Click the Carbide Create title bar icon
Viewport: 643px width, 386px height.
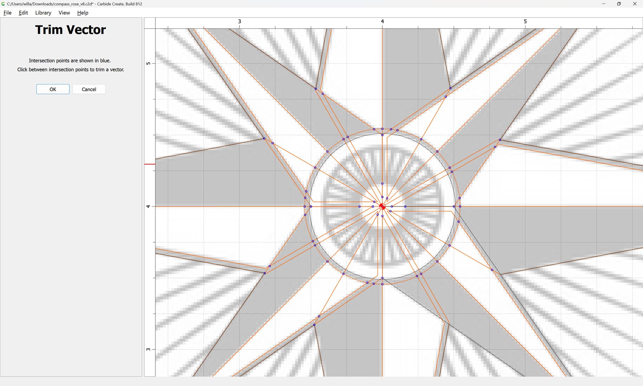pos(3,4)
